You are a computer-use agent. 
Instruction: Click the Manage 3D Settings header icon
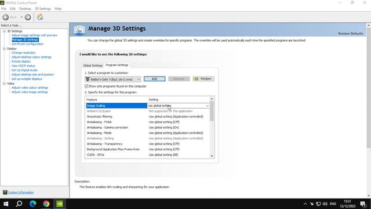coord(79,30)
